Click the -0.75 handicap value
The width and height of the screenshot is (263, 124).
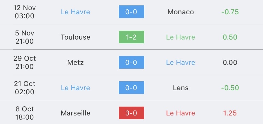230,12
